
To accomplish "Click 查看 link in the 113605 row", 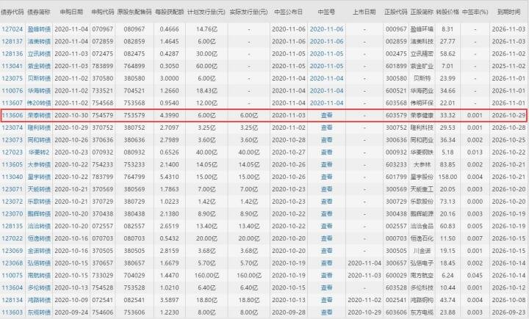I will pos(326,165).
